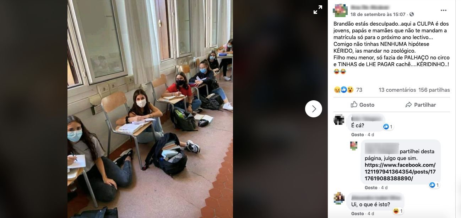Open the reactions summary emoji icons
This screenshot has height=218, width=461.
tap(343, 90)
